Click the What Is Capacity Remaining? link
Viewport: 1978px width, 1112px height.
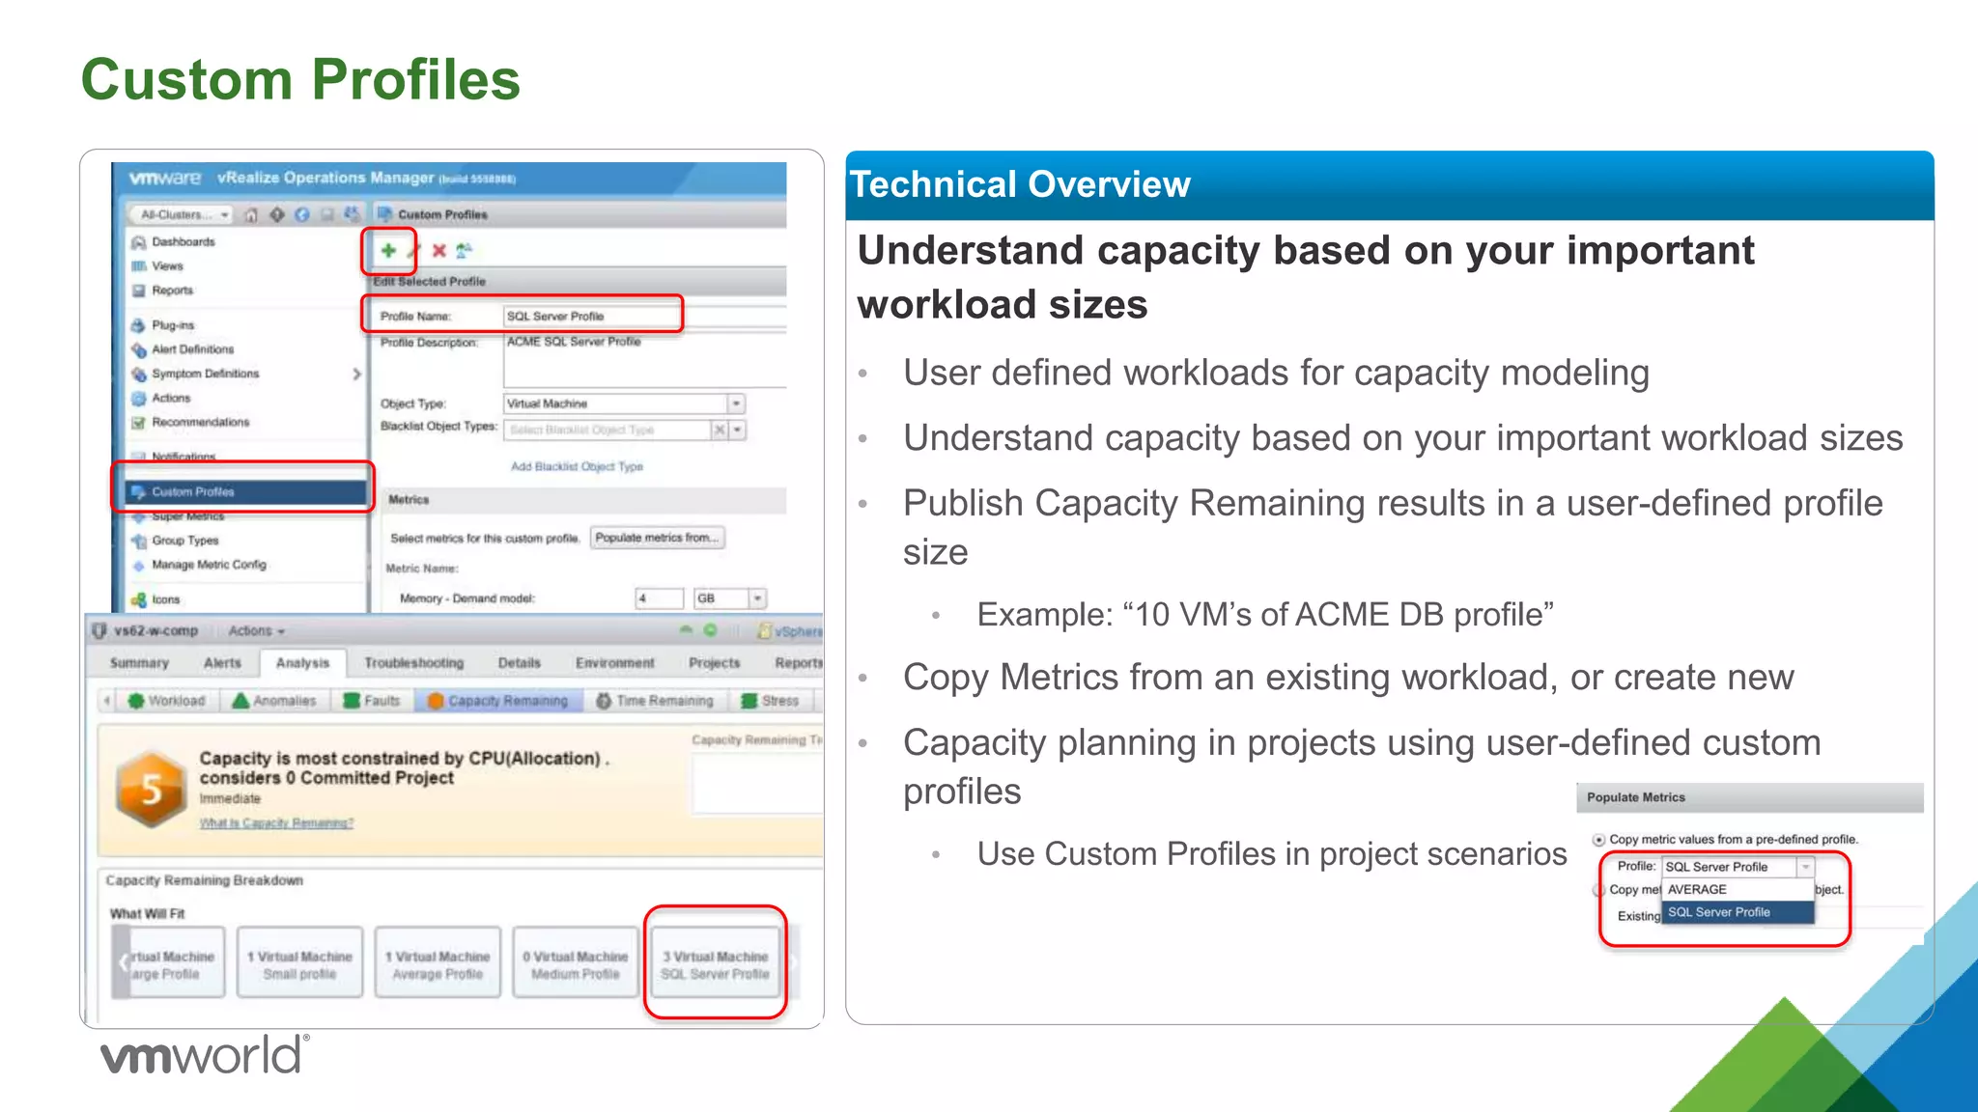276,823
